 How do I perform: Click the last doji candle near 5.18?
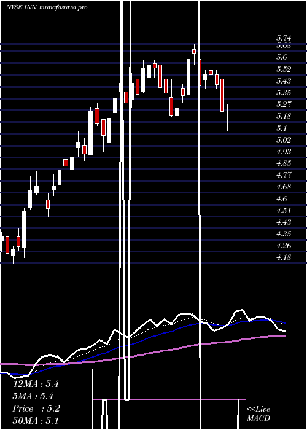(227, 117)
